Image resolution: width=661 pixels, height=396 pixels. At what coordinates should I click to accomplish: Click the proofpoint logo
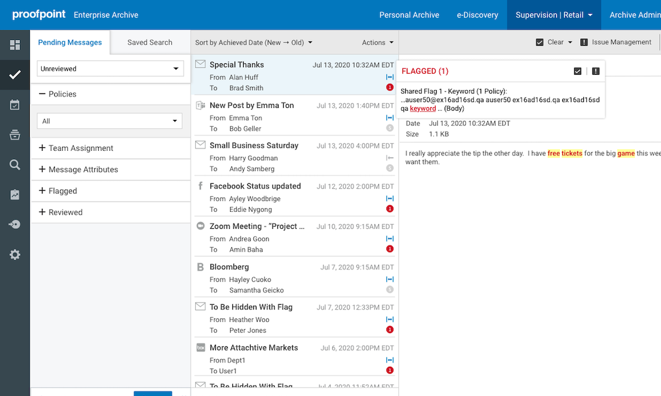tap(39, 14)
